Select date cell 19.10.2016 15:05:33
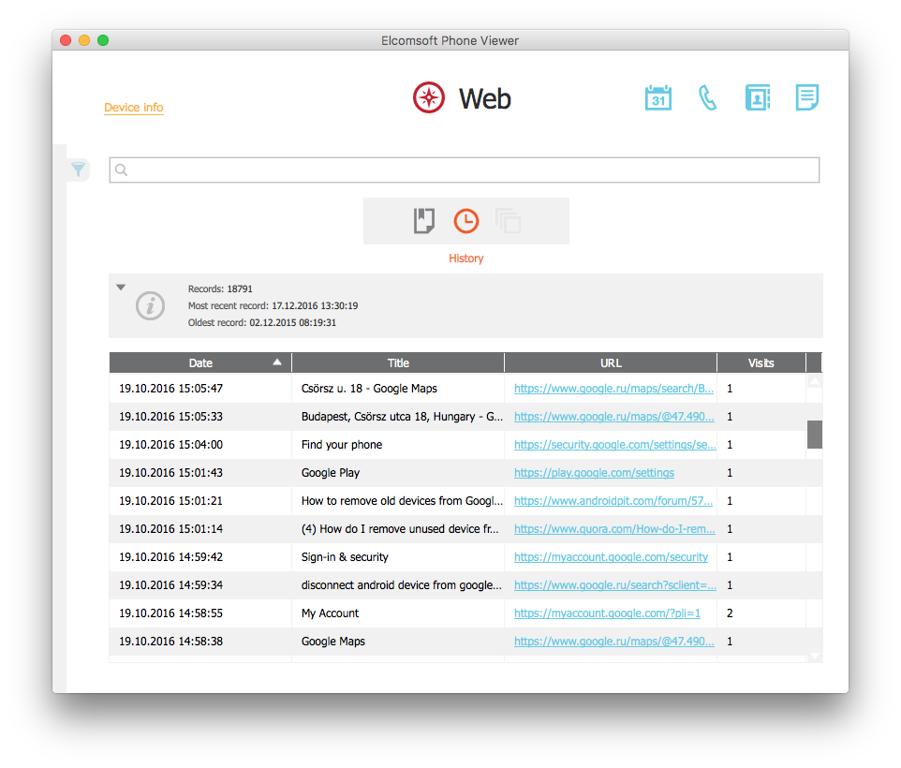This screenshot has height=768, width=901. (170, 417)
